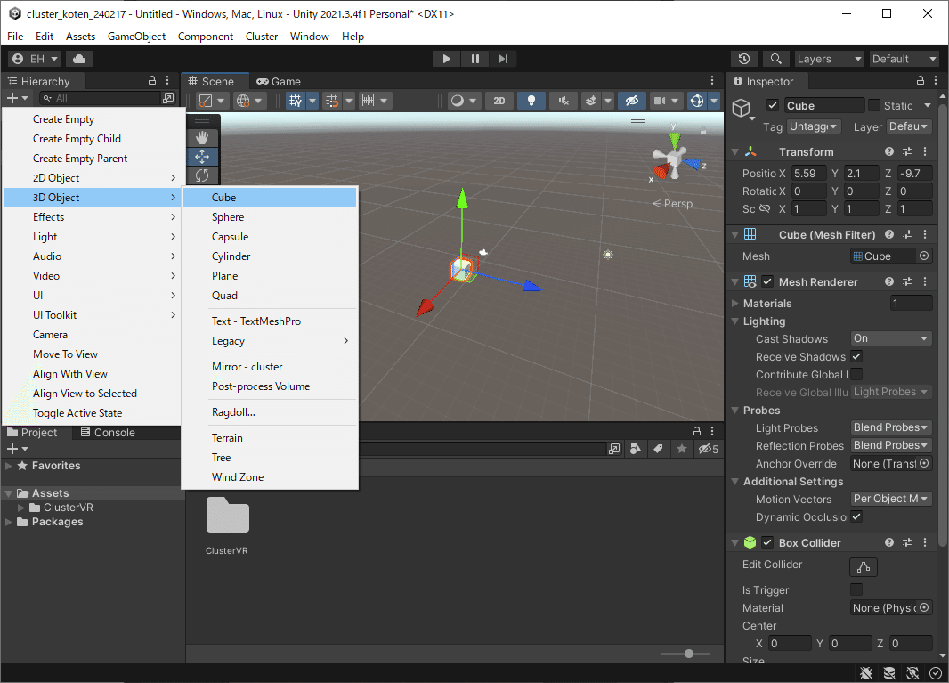
Task: Click the Mesh object picker circle
Action: (924, 256)
